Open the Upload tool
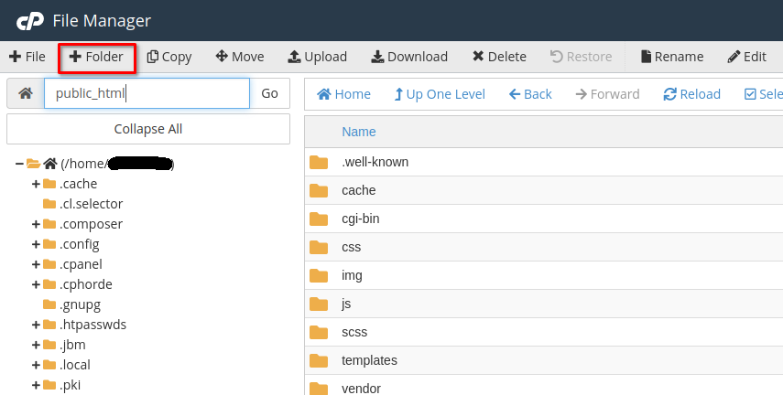The height and width of the screenshot is (395, 783). tap(317, 57)
